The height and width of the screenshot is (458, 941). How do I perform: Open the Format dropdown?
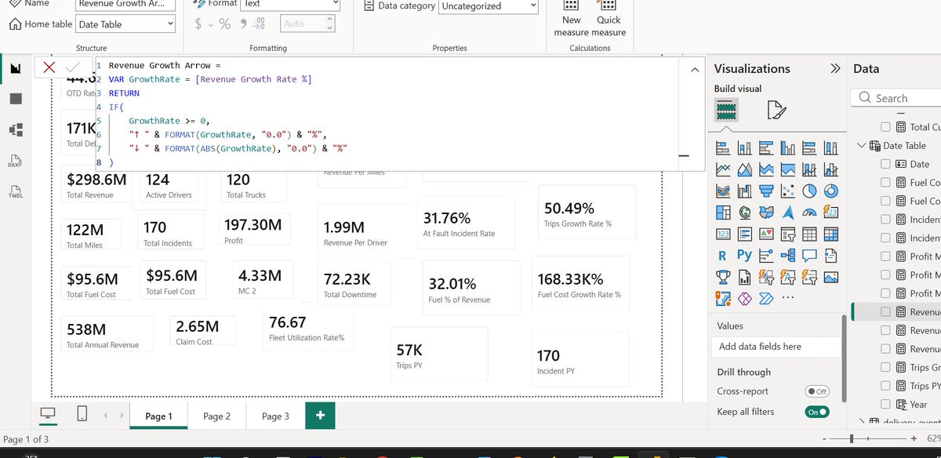click(292, 4)
